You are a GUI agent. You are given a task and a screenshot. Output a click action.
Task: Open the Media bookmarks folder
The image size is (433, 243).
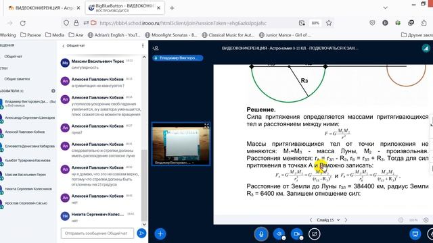pos(55,35)
